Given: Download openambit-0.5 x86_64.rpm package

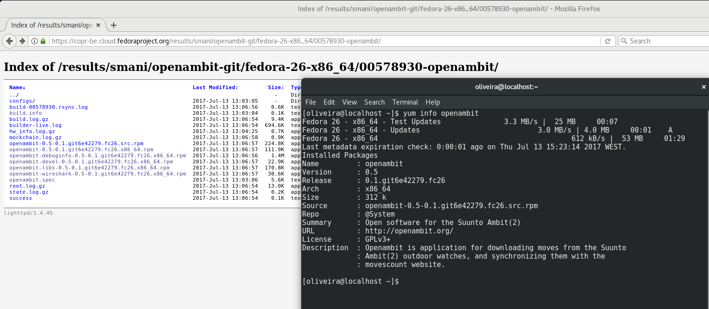Looking at the screenshot, I should (x=81, y=149).
